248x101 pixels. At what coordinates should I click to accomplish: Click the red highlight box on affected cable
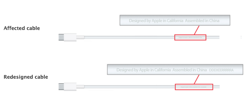pyautogui.click(x=190, y=37)
